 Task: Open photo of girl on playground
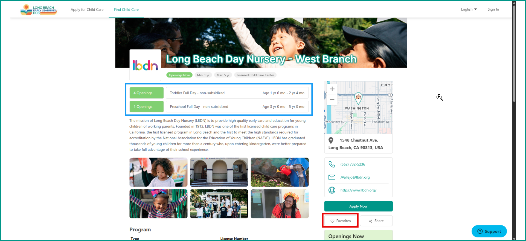click(158, 204)
